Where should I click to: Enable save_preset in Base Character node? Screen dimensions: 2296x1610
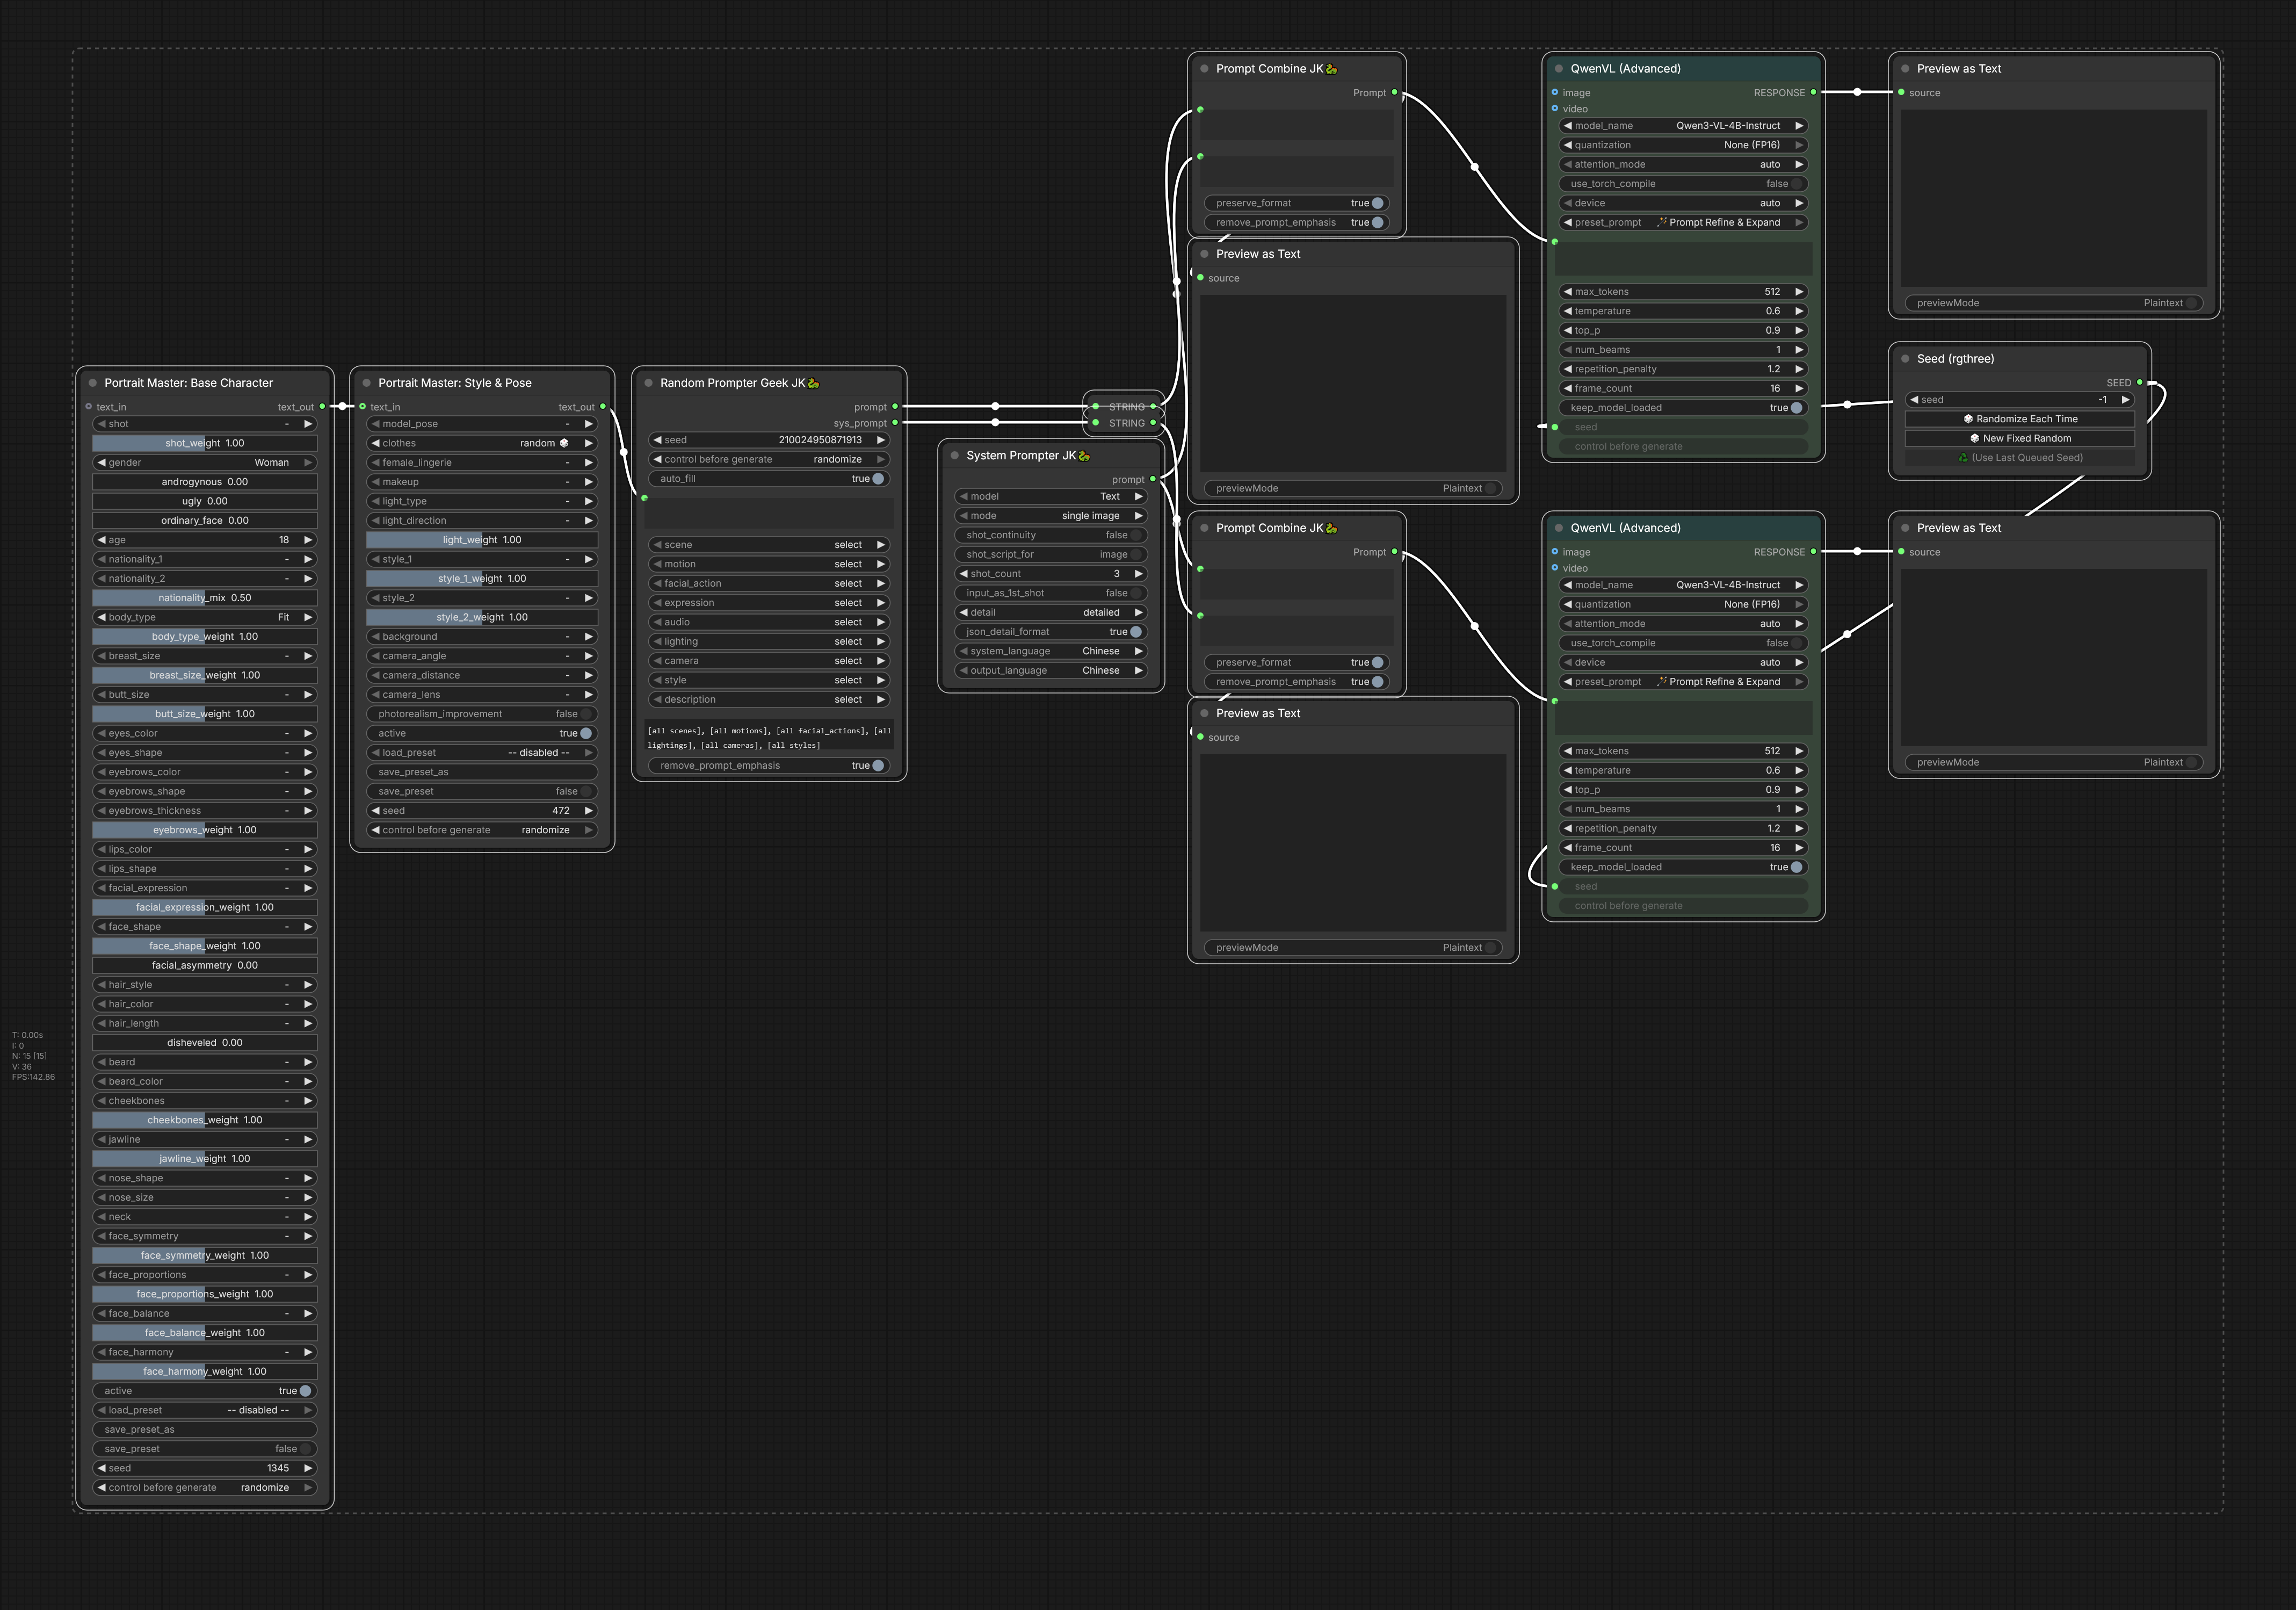click(205, 1449)
